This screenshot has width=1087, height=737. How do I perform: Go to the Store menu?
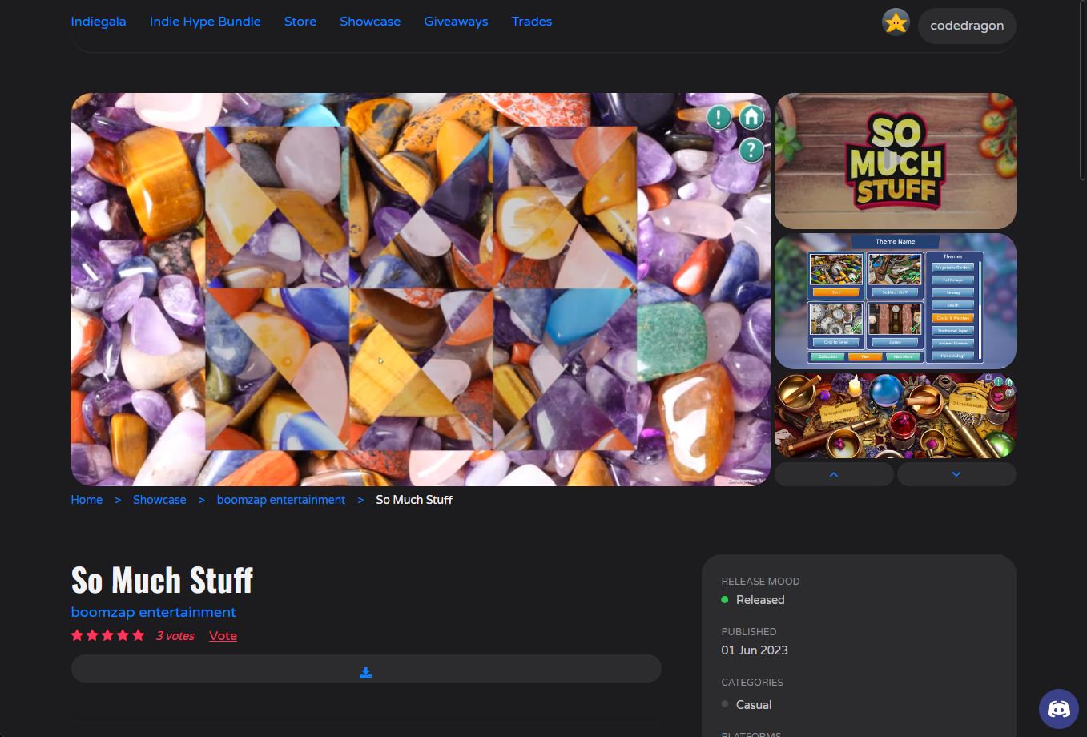[x=300, y=22]
